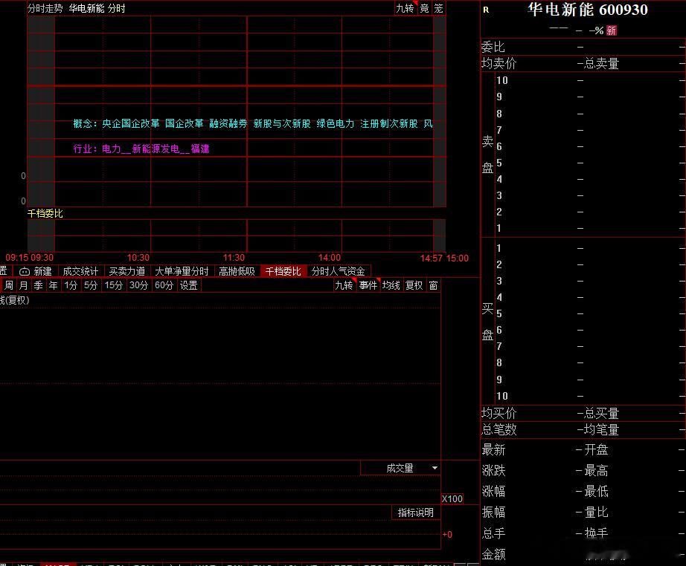Click the 总笔数 field label

click(x=499, y=430)
